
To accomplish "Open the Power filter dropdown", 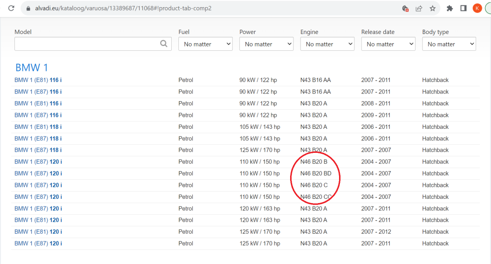I will (x=266, y=44).
